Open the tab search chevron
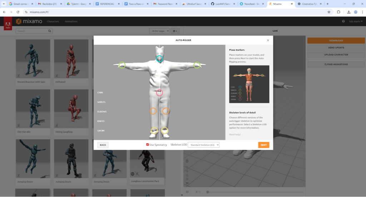 (x=4, y=4)
